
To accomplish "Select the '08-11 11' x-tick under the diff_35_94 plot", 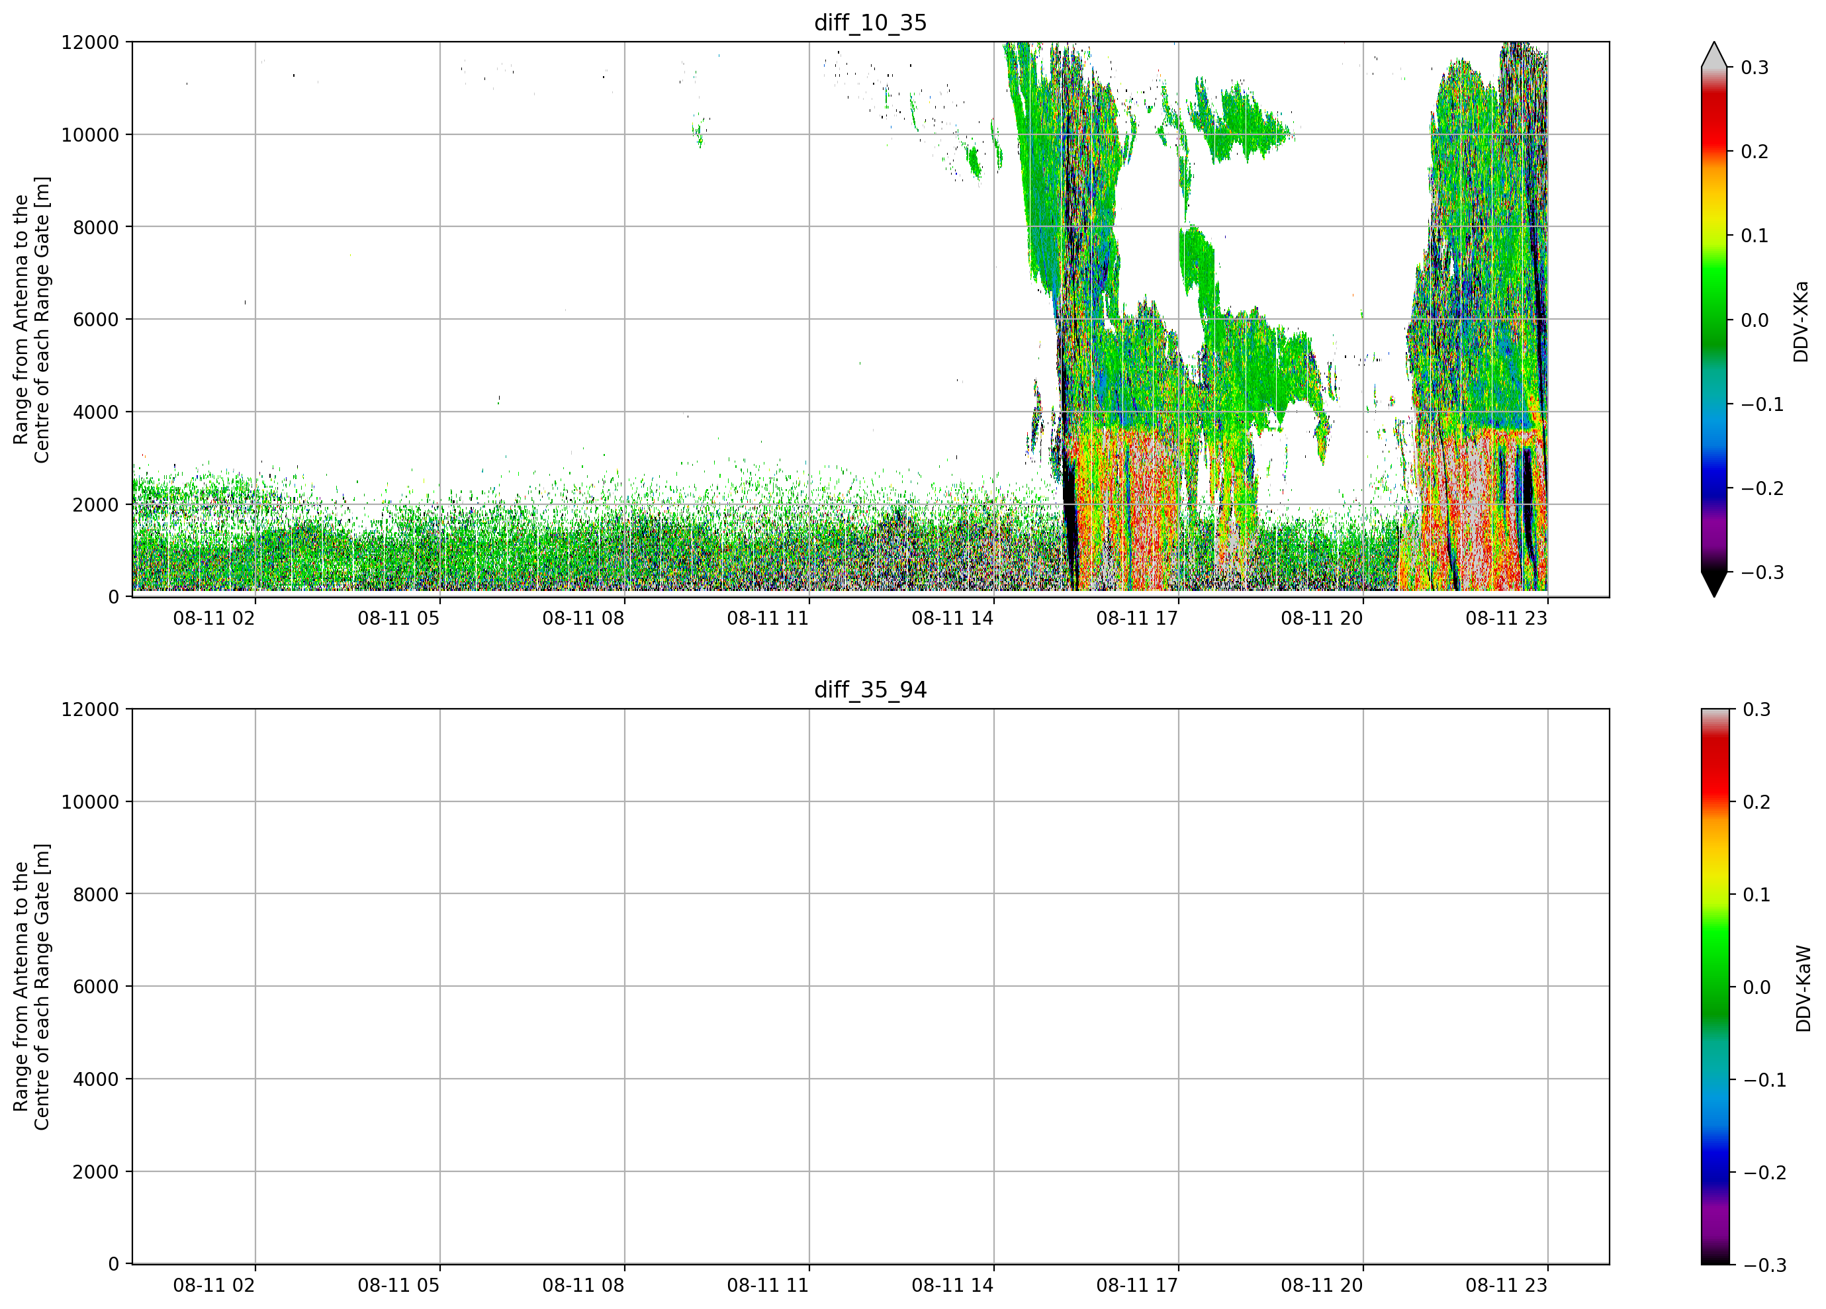I will [768, 1286].
